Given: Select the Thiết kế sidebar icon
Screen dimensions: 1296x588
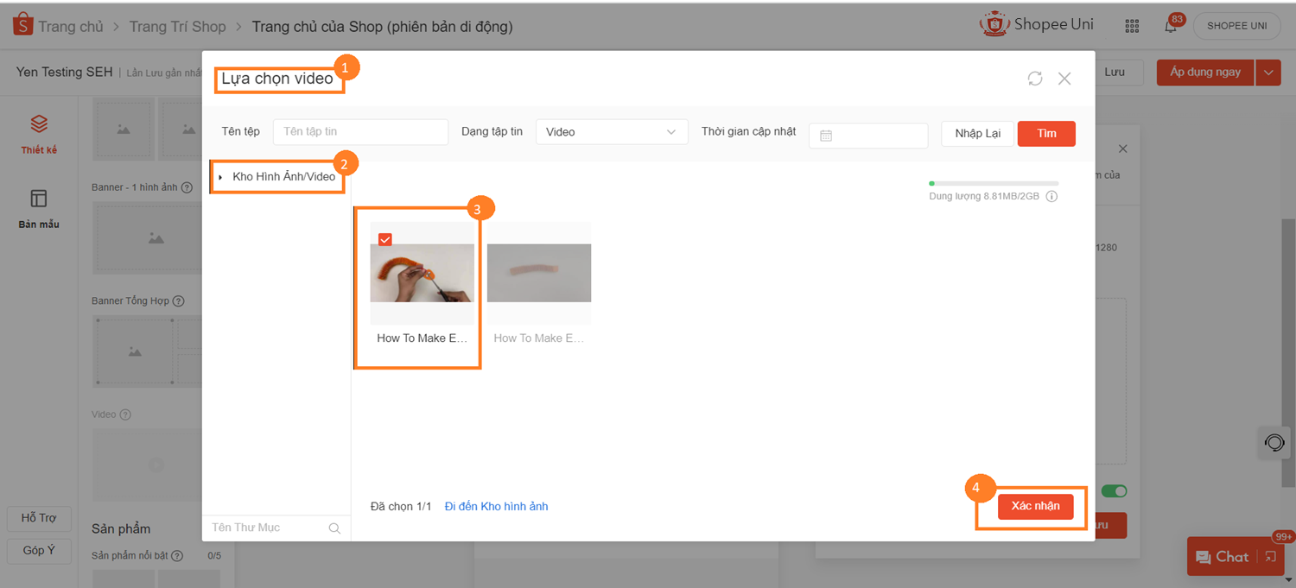Looking at the screenshot, I should pos(39,124).
